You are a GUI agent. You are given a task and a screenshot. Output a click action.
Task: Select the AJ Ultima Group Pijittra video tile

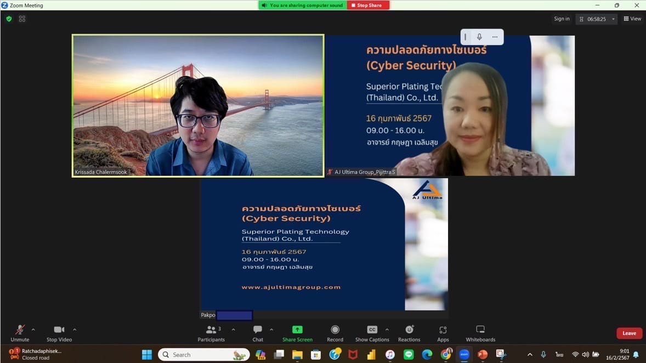[450, 105]
